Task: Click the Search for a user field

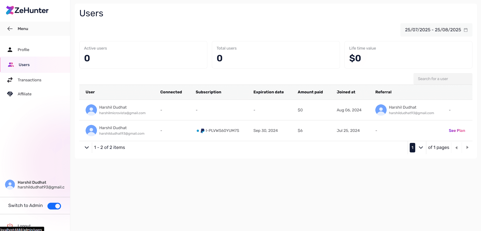Action: 443,79
